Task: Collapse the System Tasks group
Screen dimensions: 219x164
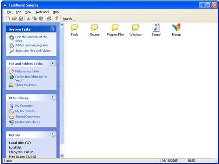Action: point(53,29)
